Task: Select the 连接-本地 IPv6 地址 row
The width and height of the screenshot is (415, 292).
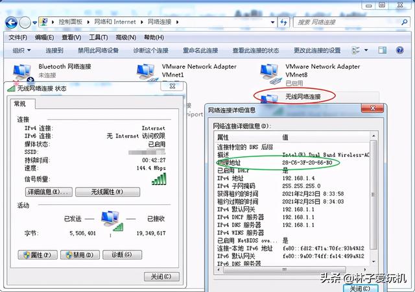Action: (x=292, y=249)
